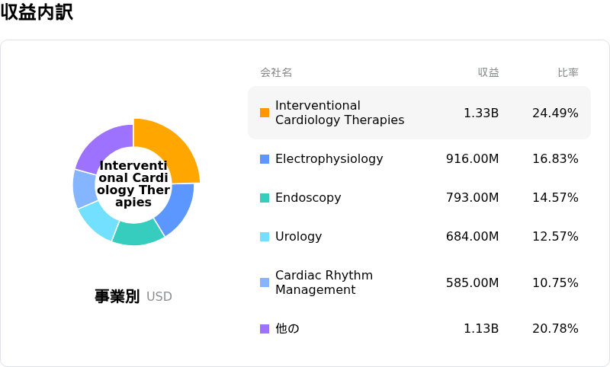The image size is (610, 367).
Task: Click the Interventional Cardiology Therapies row
Action: [x=419, y=113]
